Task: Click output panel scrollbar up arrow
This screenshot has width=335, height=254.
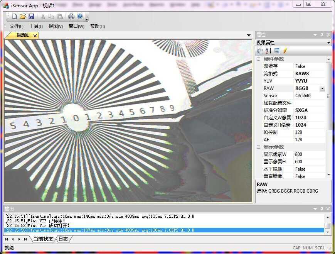Action: coord(328,217)
